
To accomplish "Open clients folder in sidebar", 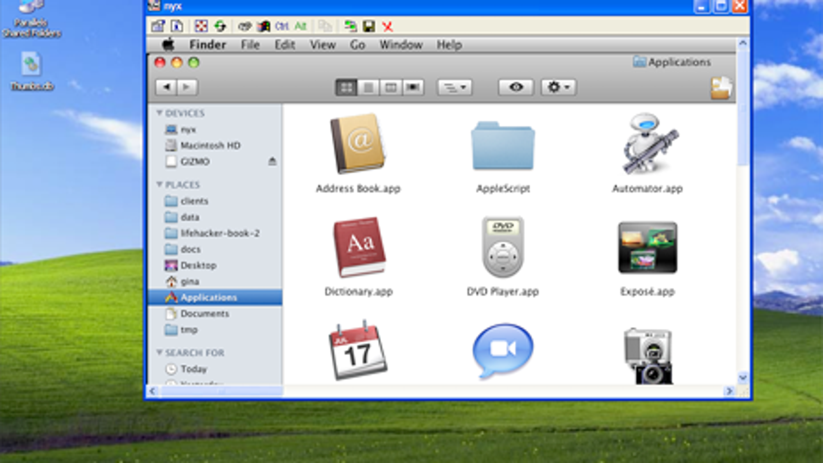I will (214, 201).
